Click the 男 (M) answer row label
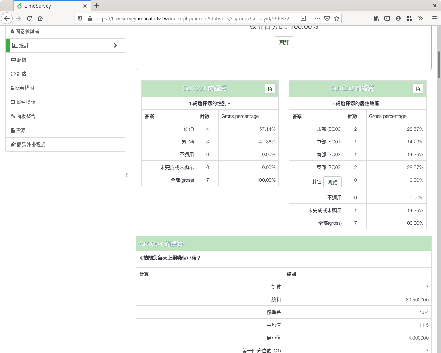 point(187,142)
